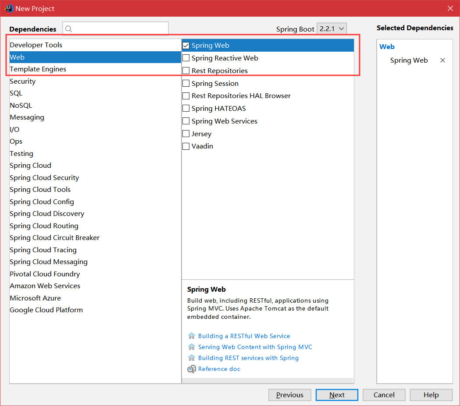The width and height of the screenshot is (460, 406).
Task: Enable the Vaadin checkbox
Action: pos(186,146)
